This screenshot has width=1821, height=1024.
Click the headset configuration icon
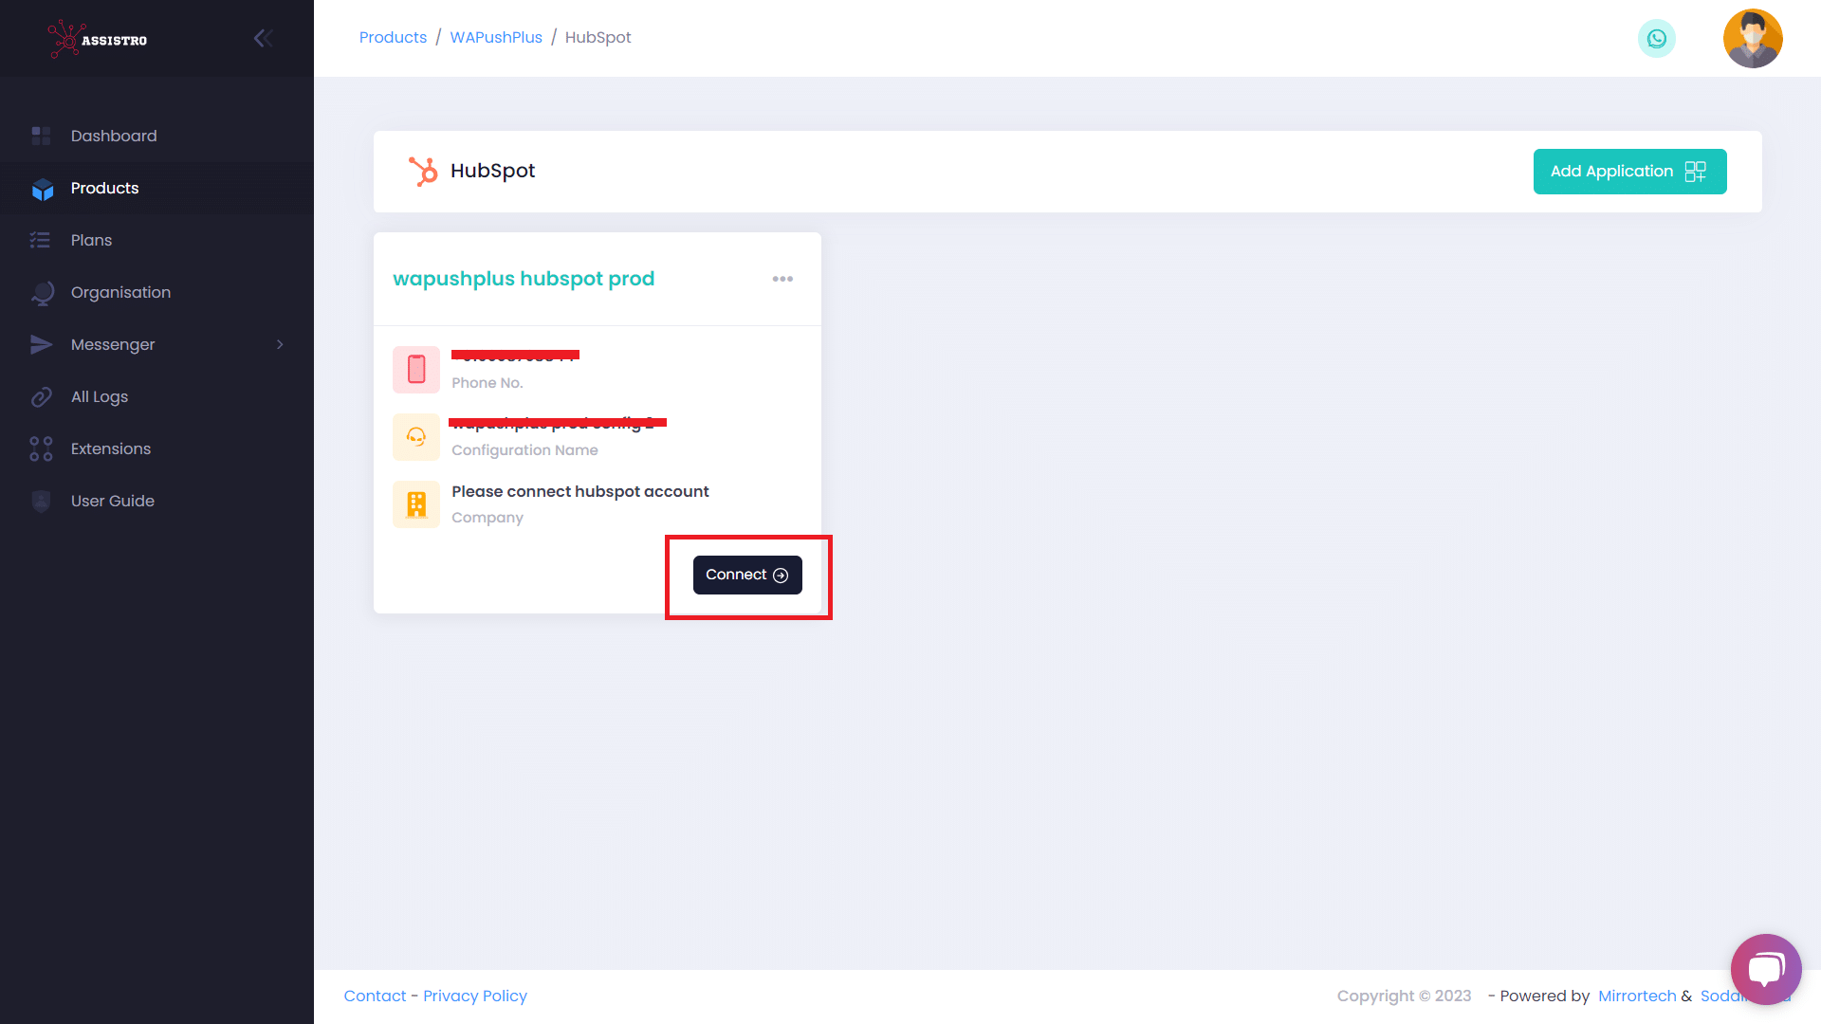click(416, 437)
